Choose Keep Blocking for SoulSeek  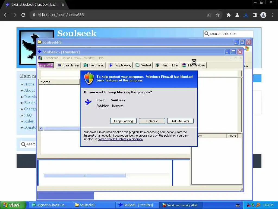(x=124, y=121)
